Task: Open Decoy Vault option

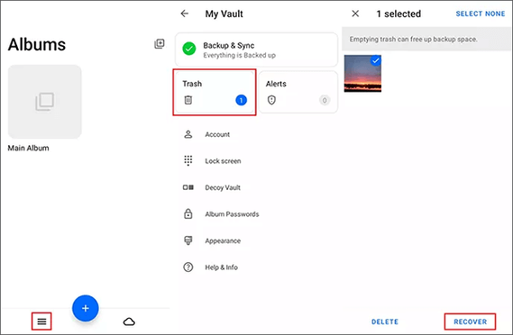Action: click(256, 187)
